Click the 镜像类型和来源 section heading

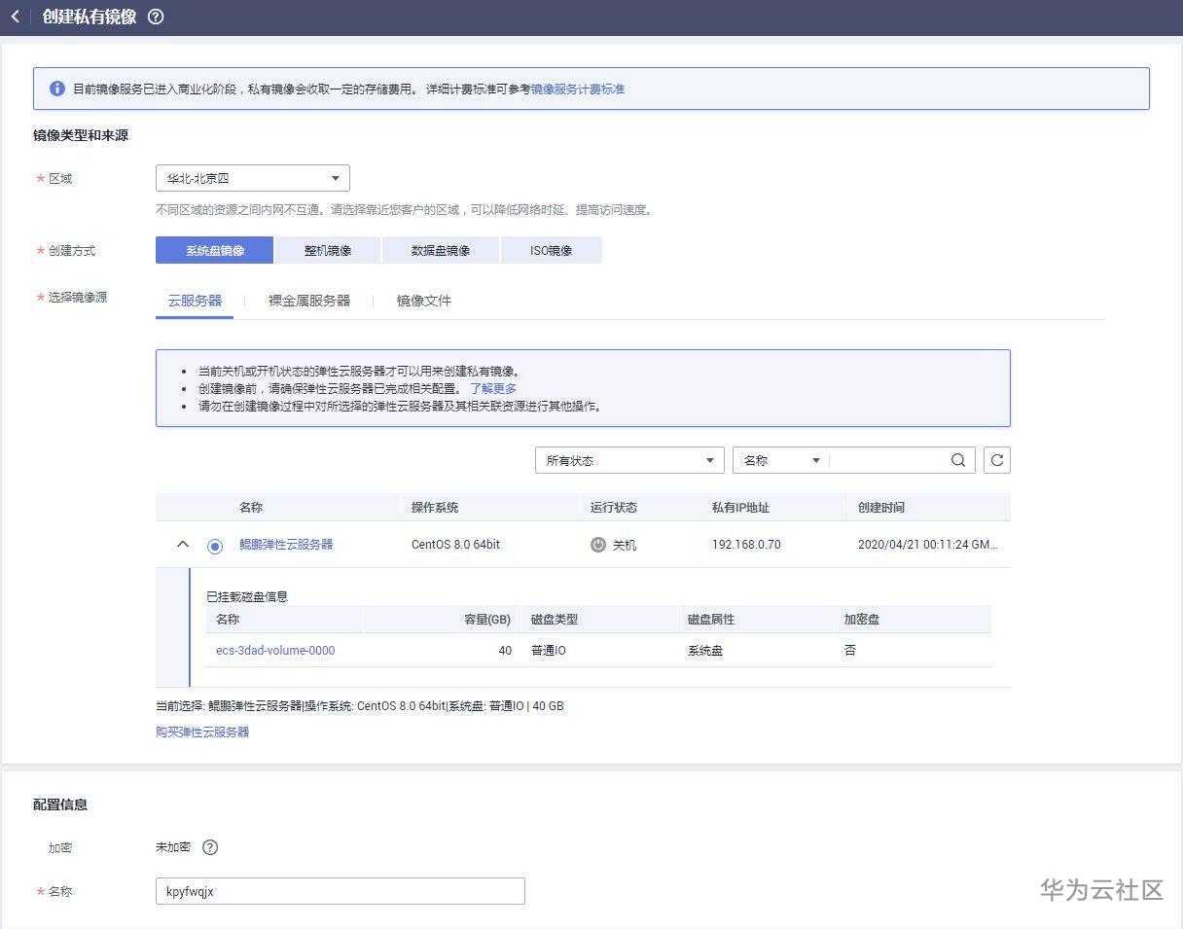click(x=81, y=135)
